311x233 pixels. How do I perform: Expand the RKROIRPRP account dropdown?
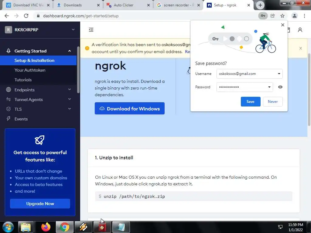pyautogui.click(x=73, y=29)
